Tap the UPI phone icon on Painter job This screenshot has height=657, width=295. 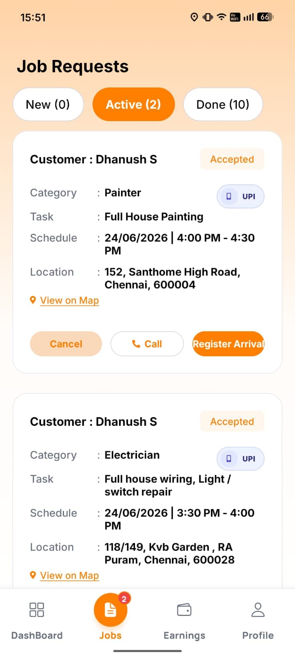click(x=229, y=196)
